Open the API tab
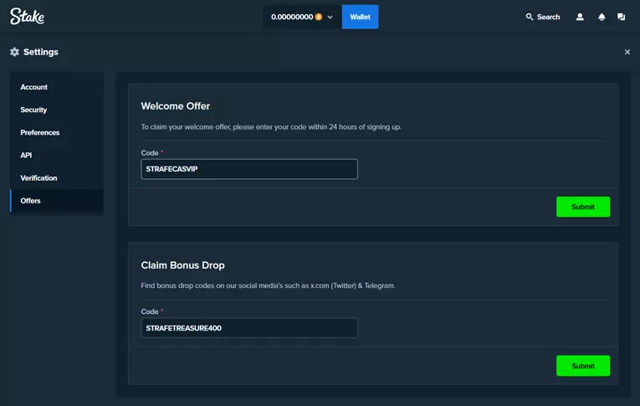 [x=57, y=155]
